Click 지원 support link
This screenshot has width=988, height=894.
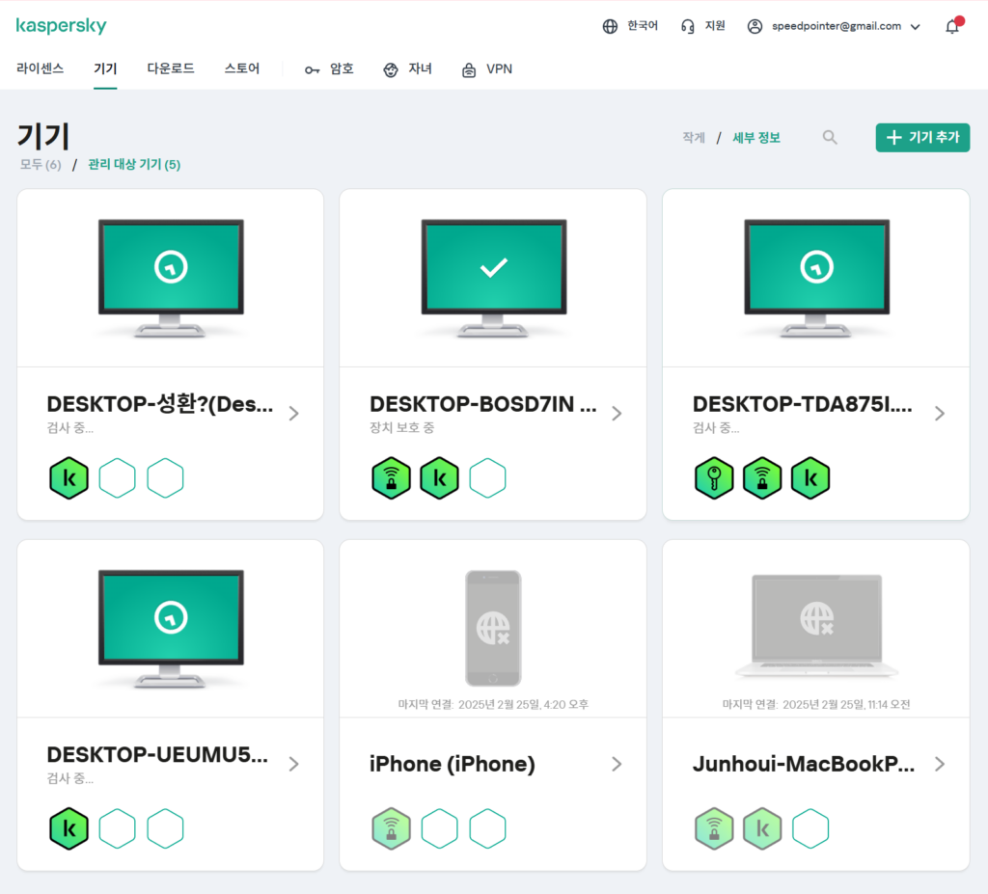tap(715, 26)
